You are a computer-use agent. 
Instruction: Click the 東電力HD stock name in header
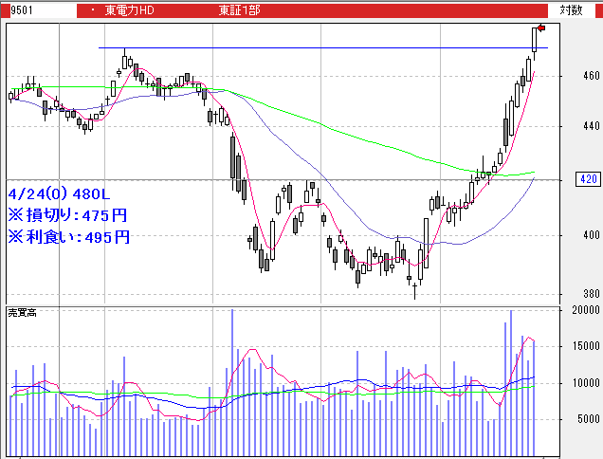pos(132,9)
